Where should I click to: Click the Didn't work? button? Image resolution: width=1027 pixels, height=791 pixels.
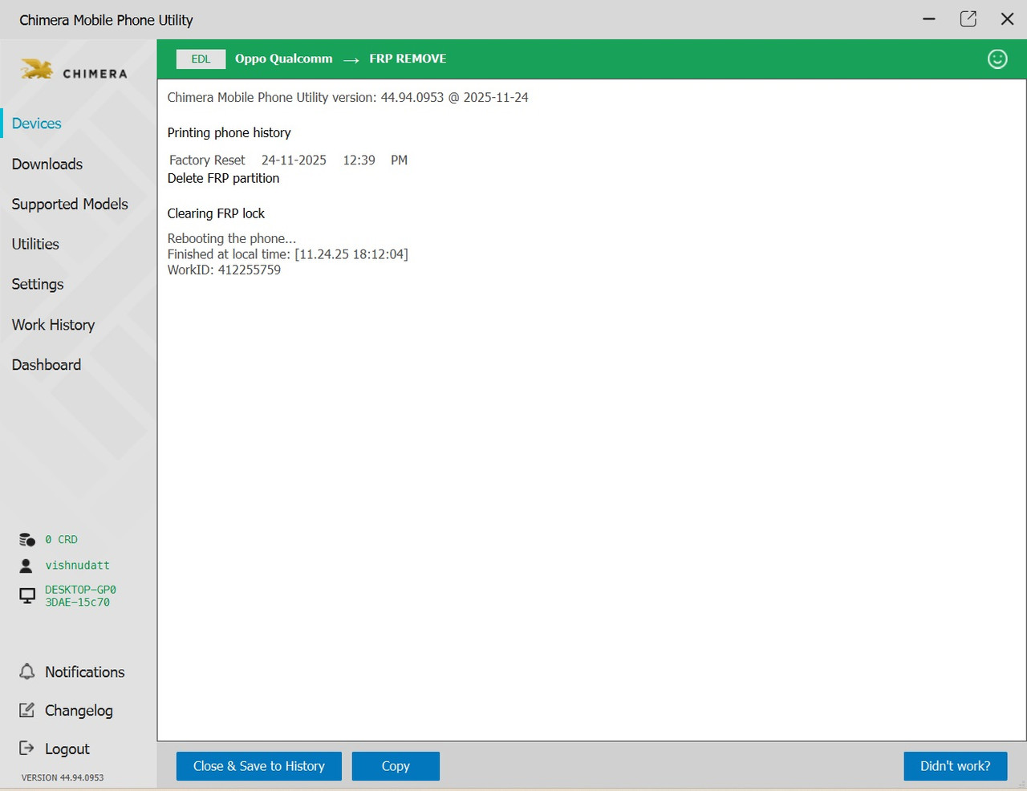(955, 766)
